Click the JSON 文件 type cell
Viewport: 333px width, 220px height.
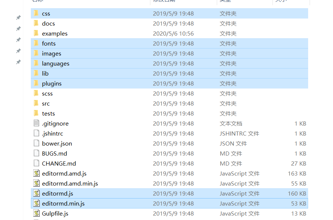coord(233,143)
